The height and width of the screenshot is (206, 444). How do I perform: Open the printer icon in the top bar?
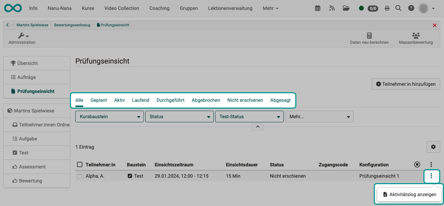pyautogui.click(x=387, y=8)
